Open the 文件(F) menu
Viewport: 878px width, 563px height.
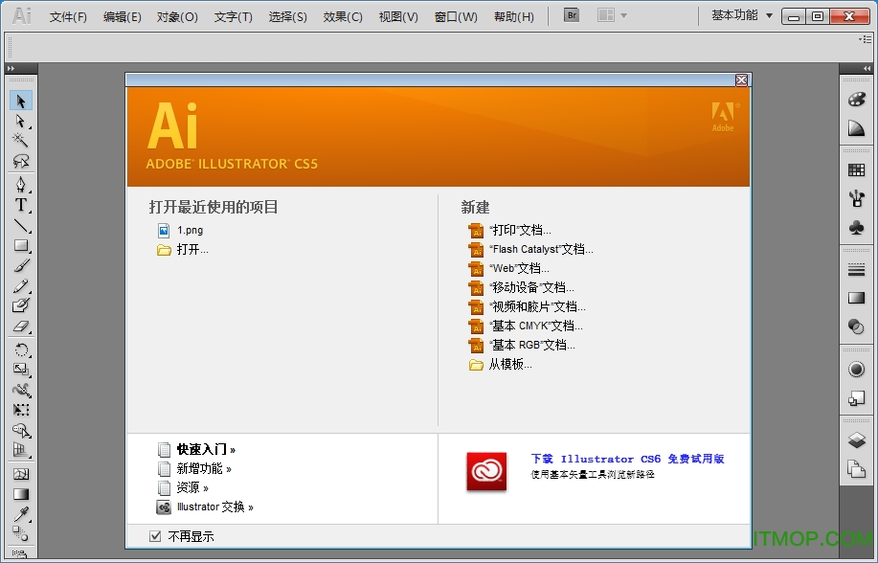click(x=68, y=17)
